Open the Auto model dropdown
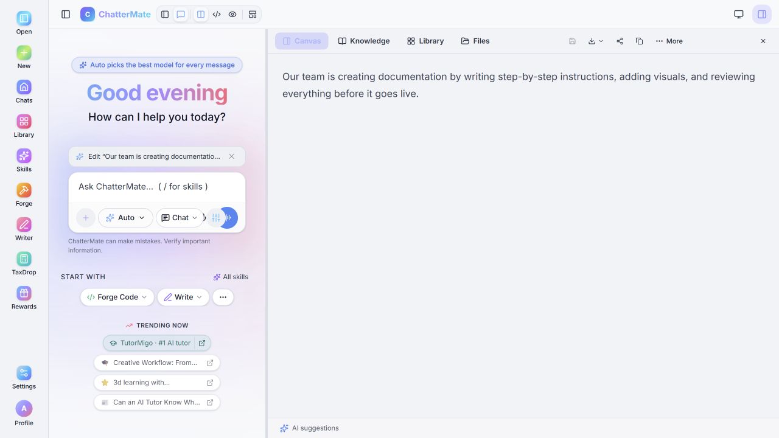The image size is (779, 438). (125, 218)
